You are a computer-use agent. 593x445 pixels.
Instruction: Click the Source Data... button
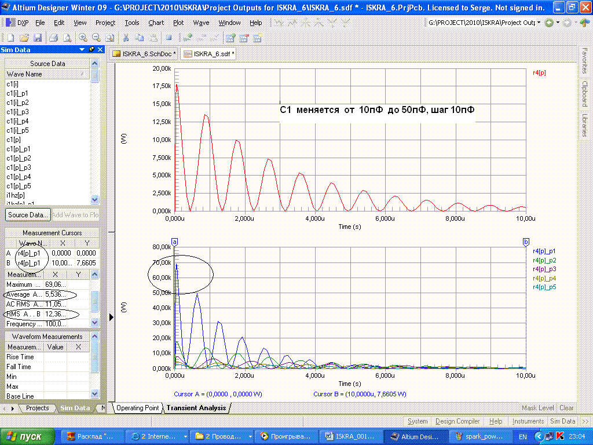click(x=28, y=215)
